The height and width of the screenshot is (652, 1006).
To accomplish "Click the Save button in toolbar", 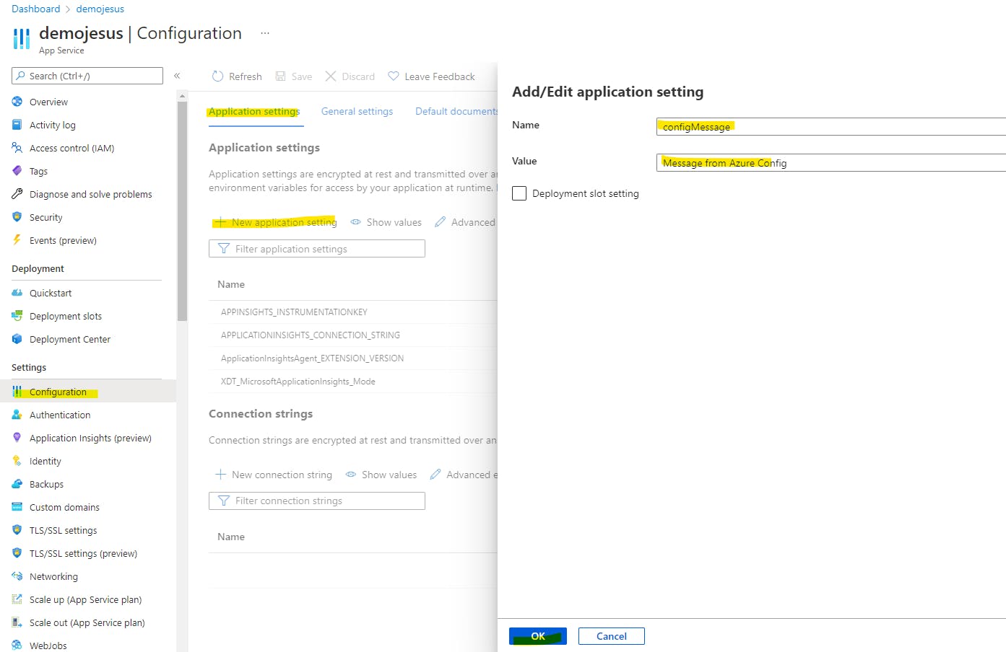I will 294,76.
